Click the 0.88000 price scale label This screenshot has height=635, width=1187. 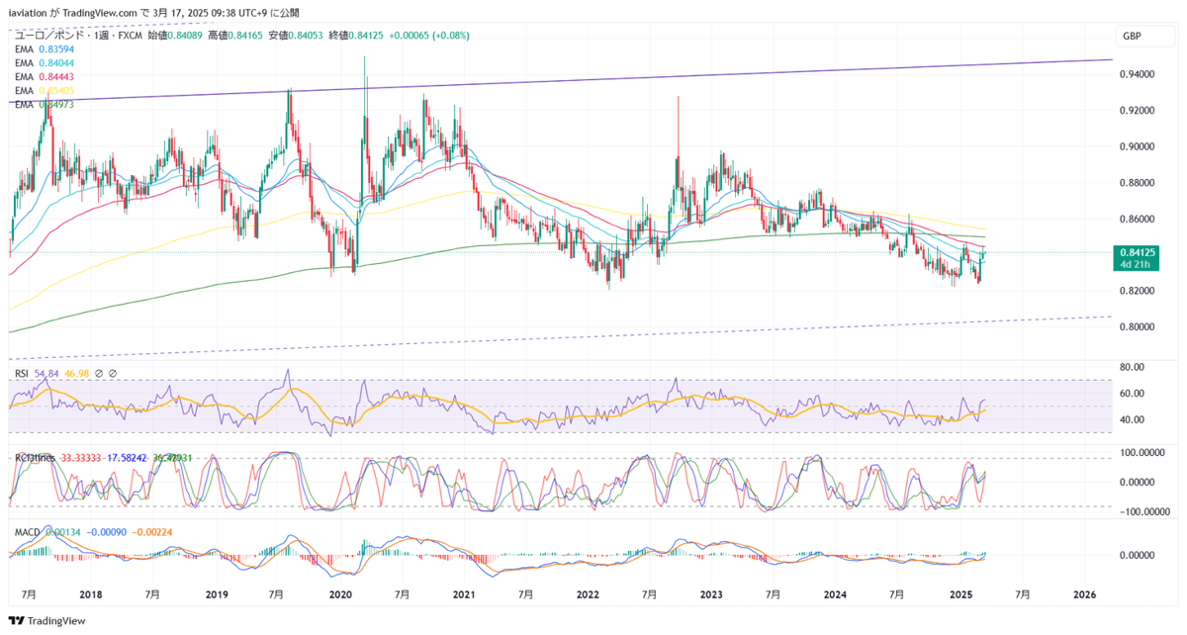[x=1136, y=183]
